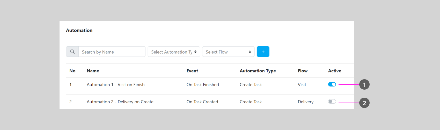Disable the Automation 1 active toggle
Viewport: 440px width, 130px height.
click(x=332, y=84)
